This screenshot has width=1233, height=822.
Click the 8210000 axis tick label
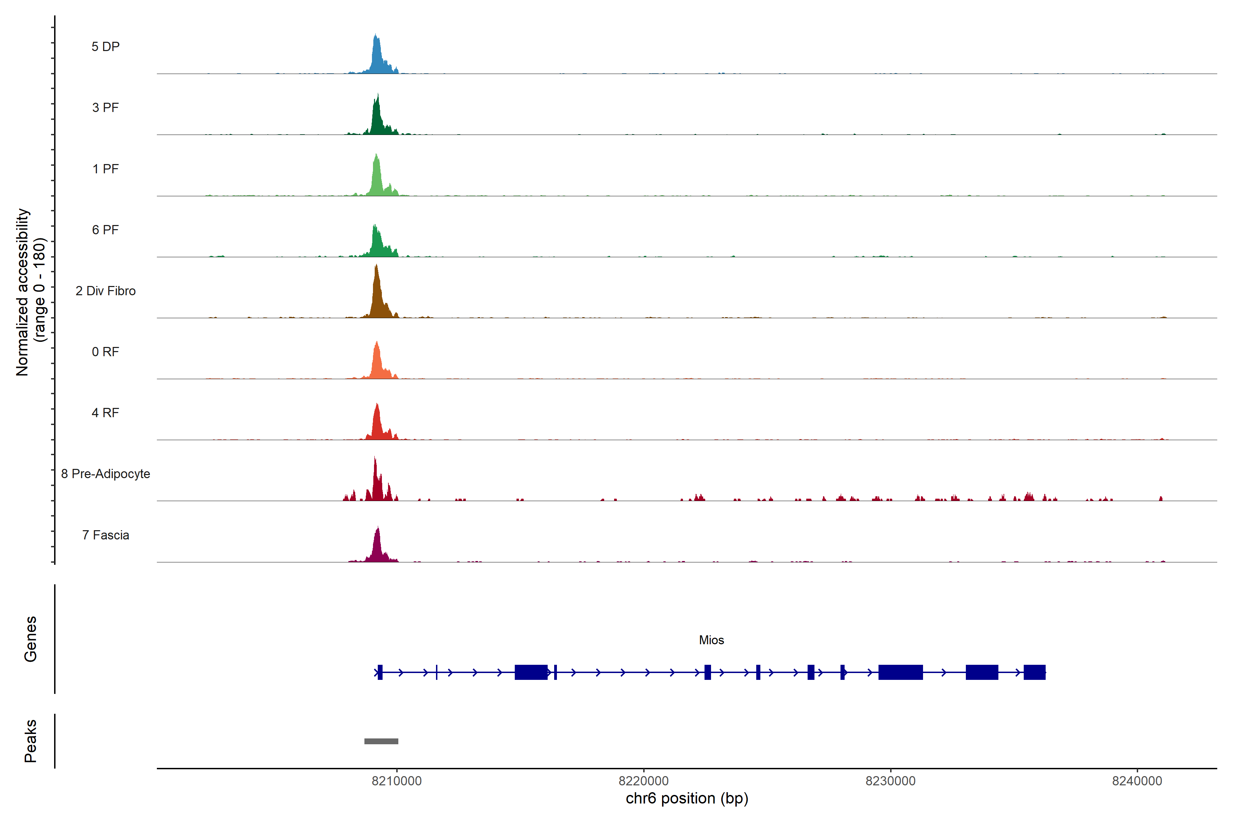point(396,781)
